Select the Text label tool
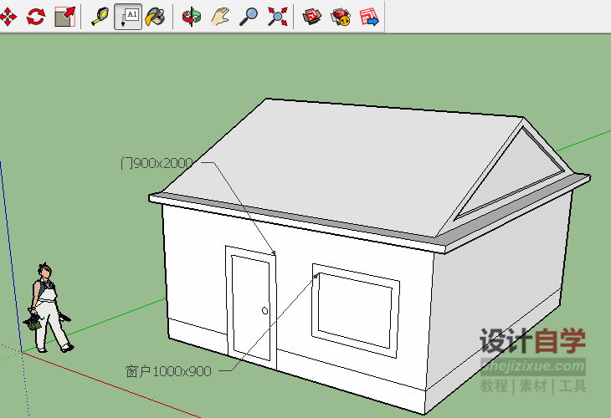This screenshot has height=418, width=611. tap(128, 17)
